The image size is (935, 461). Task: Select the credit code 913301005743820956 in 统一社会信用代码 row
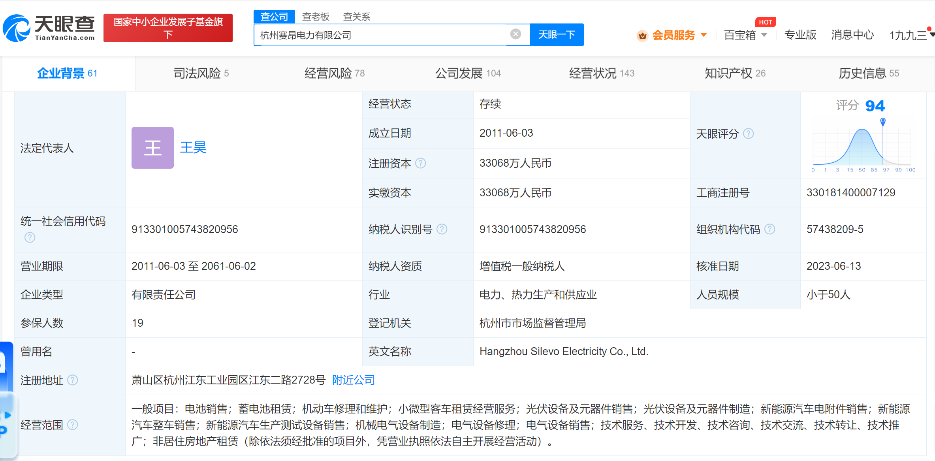click(185, 229)
